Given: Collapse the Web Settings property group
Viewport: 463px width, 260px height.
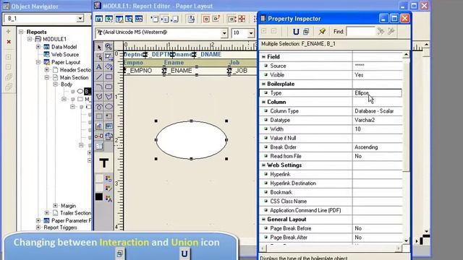Looking at the screenshot, I should pos(263,165).
